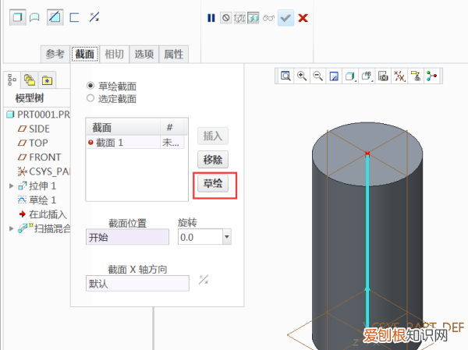Select the solid feature type icon

pyautogui.click(x=17, y=17)
